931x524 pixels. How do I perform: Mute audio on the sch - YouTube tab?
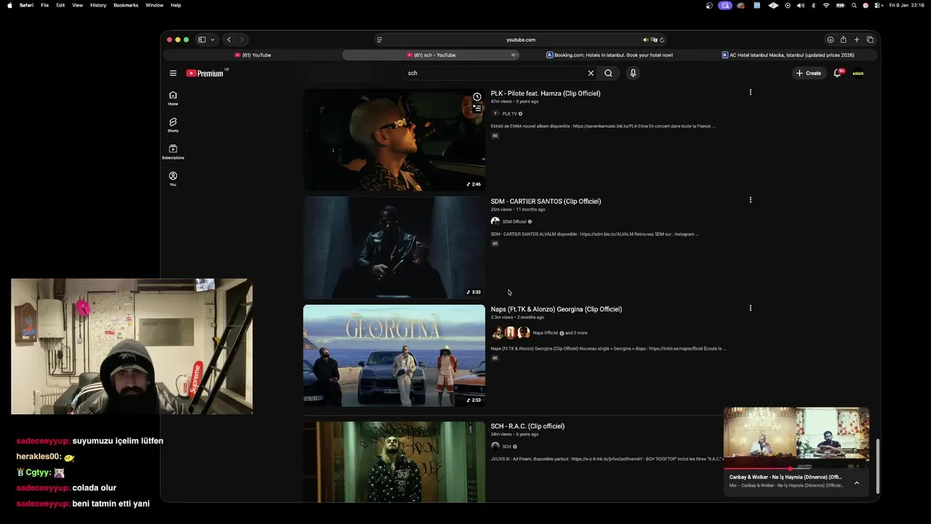514,55
